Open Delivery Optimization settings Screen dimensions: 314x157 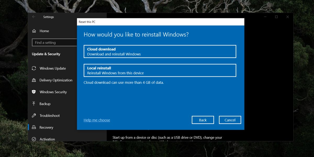[x=56, y=80]
